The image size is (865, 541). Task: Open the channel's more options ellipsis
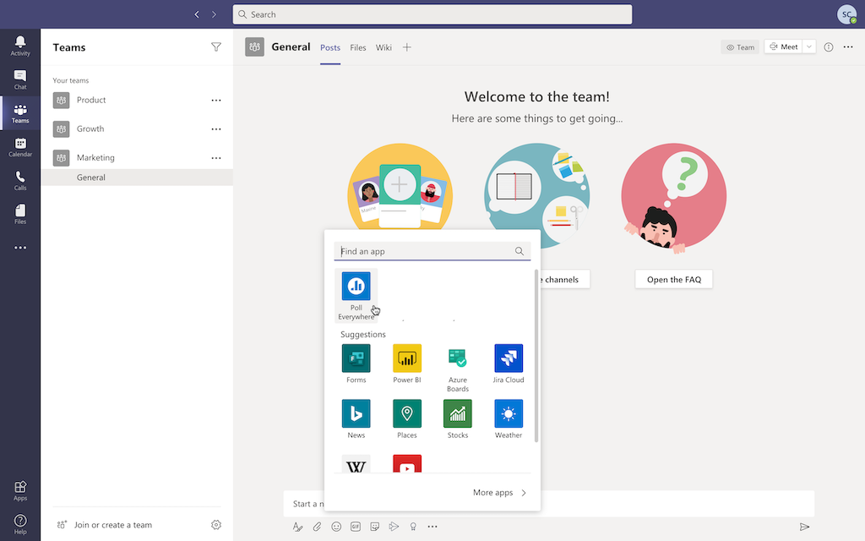848,47
